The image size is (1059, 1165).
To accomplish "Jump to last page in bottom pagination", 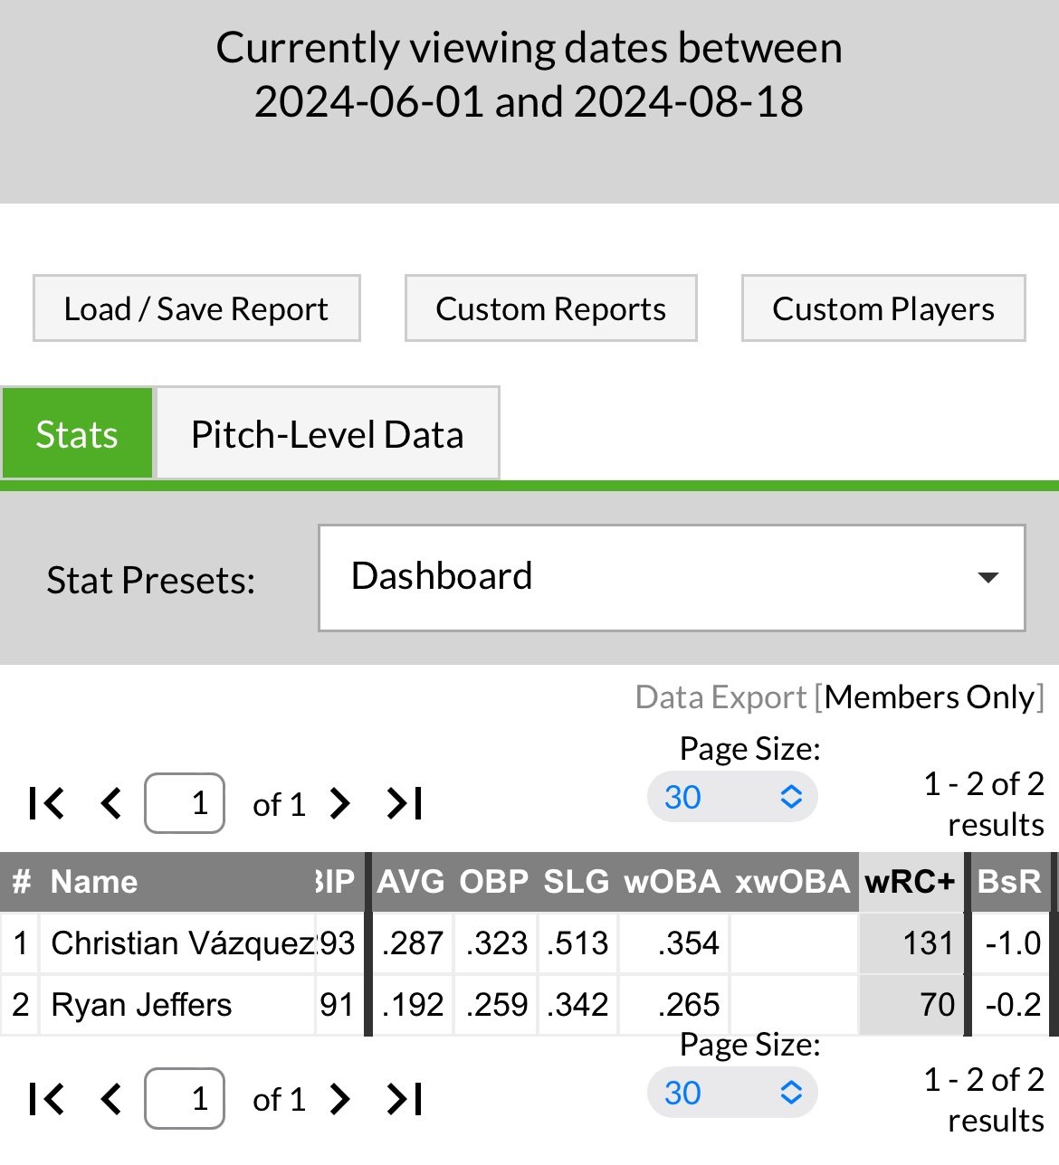I will [404, 1099].
